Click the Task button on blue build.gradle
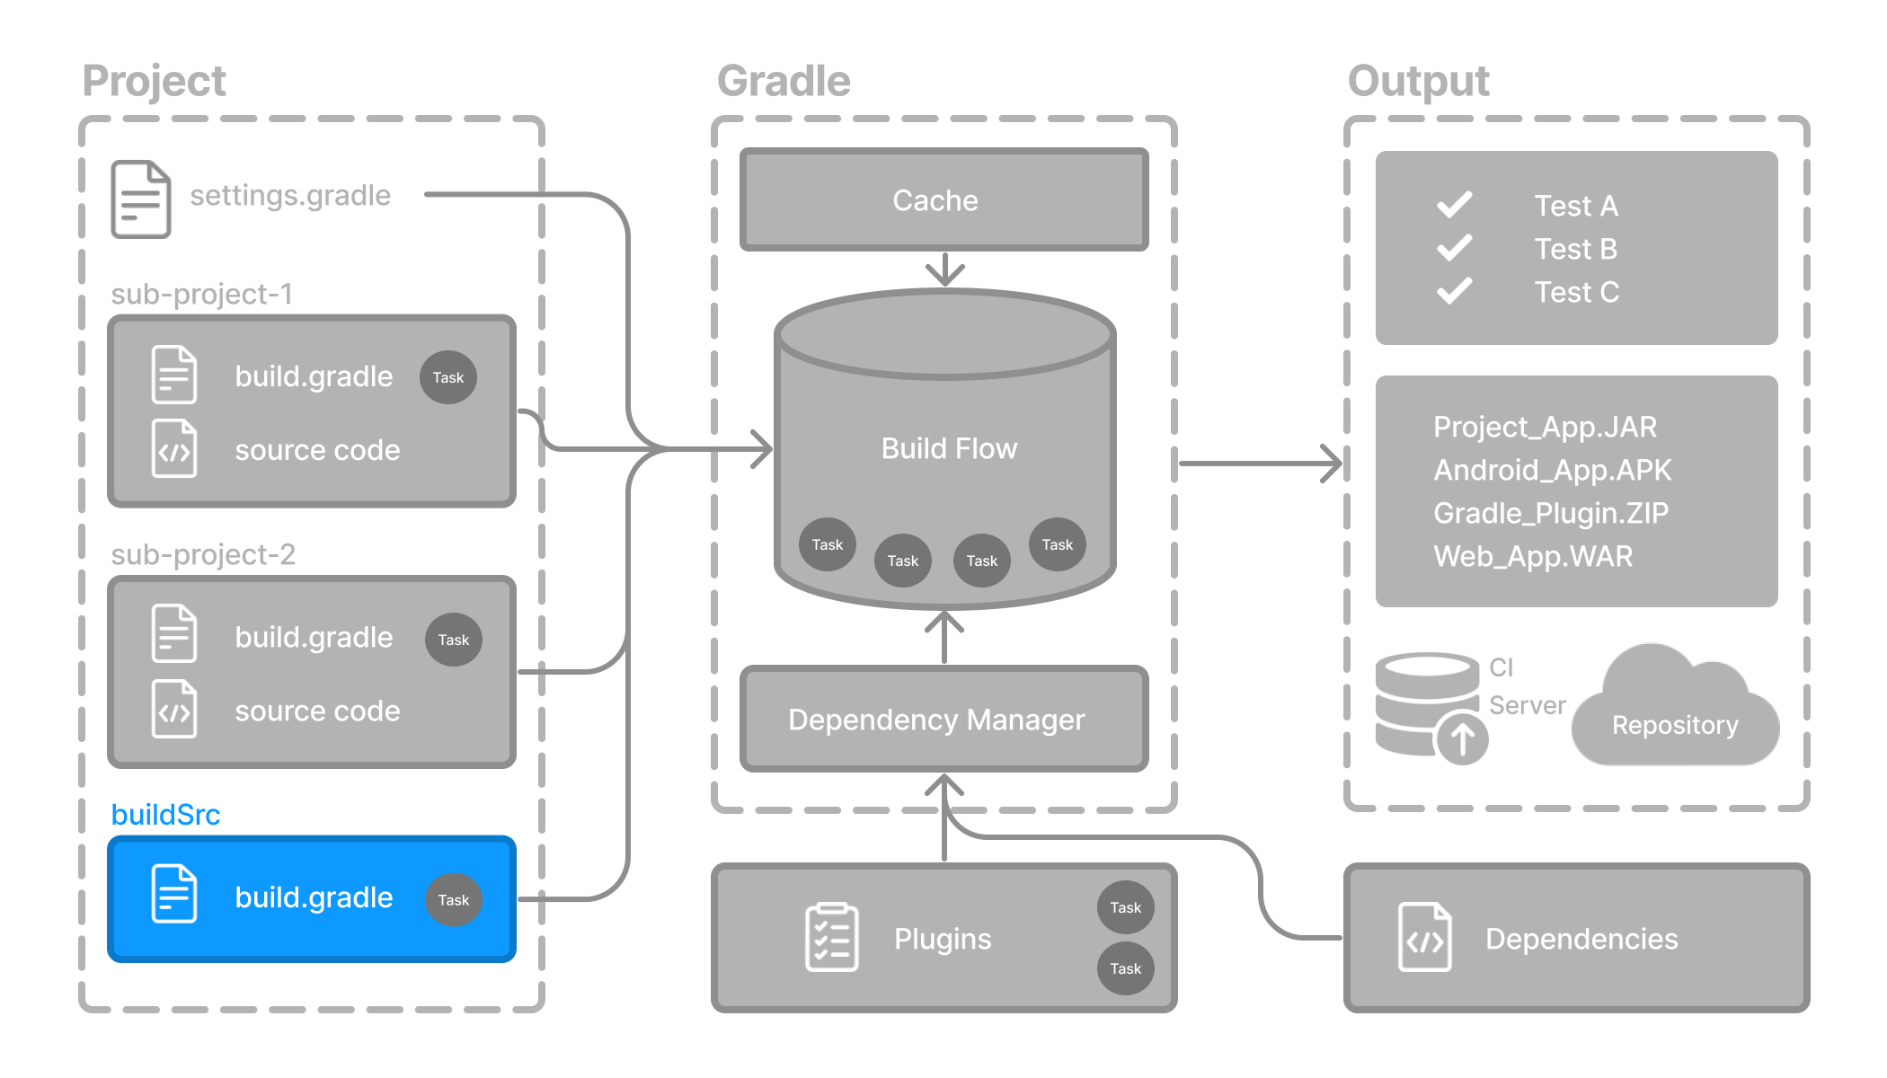Screen dimensions: 1887x1078 pos(452,899)
